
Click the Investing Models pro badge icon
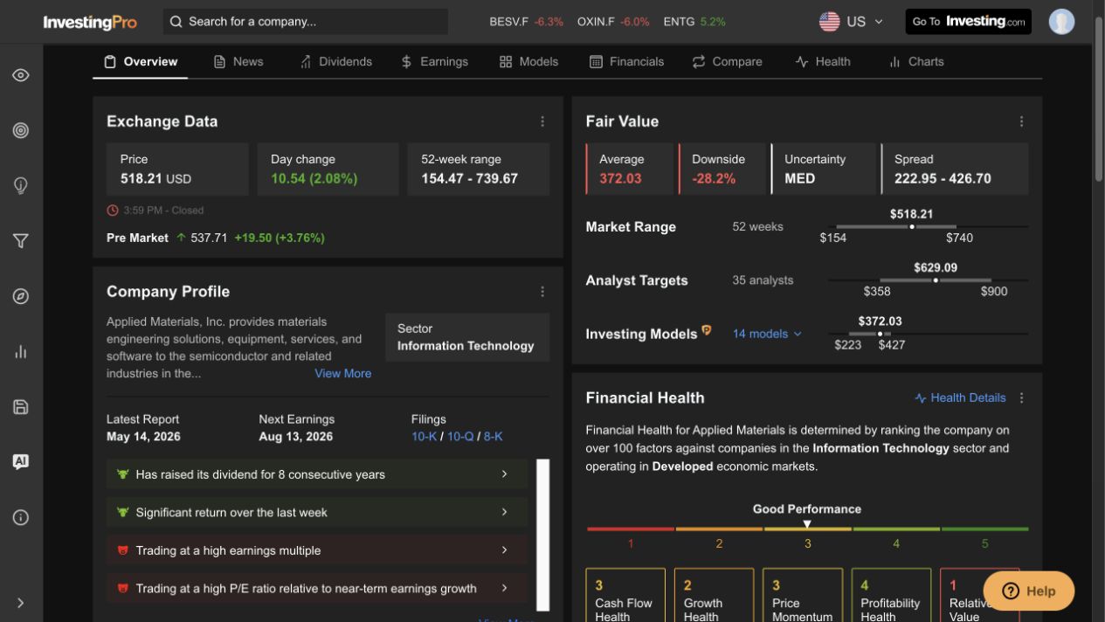pyautogui.click(x=707, y=331)
